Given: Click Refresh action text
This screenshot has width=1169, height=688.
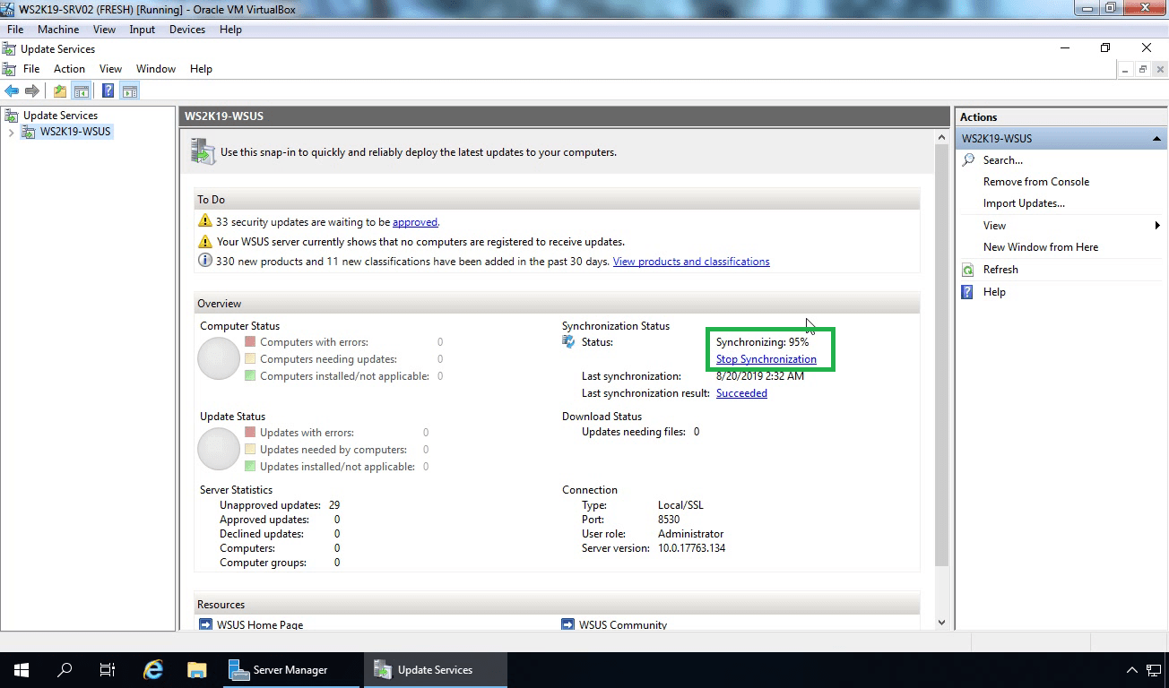Looking at the screenshot, I should coord(1000,270).
